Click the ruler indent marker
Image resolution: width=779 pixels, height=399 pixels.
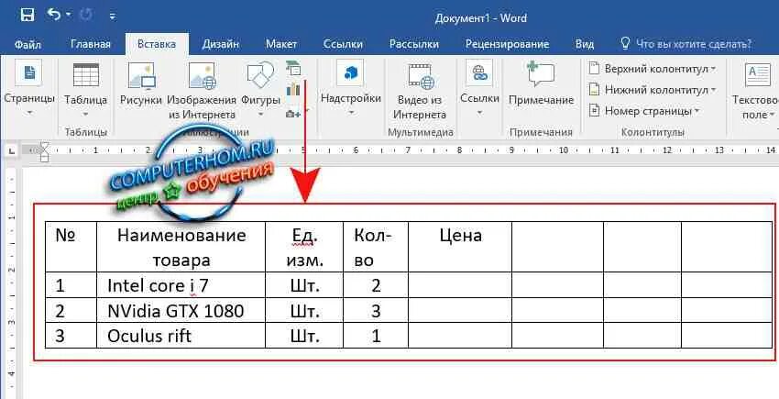[x=44, y=151]
